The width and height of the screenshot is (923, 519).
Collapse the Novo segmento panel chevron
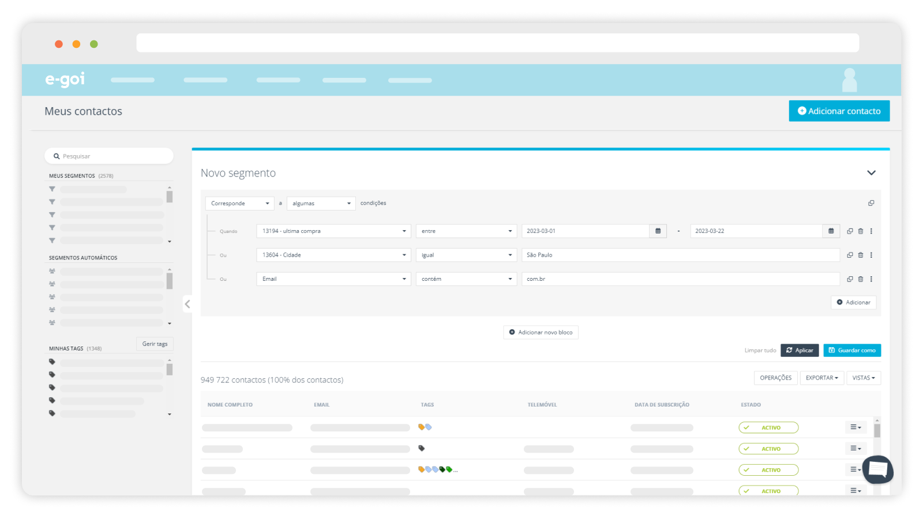pyautogui.click(x=871, y=173)
